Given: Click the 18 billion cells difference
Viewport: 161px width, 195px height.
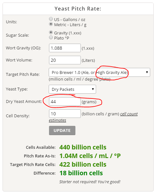Looking at the screenshot, I should (81, 173).
